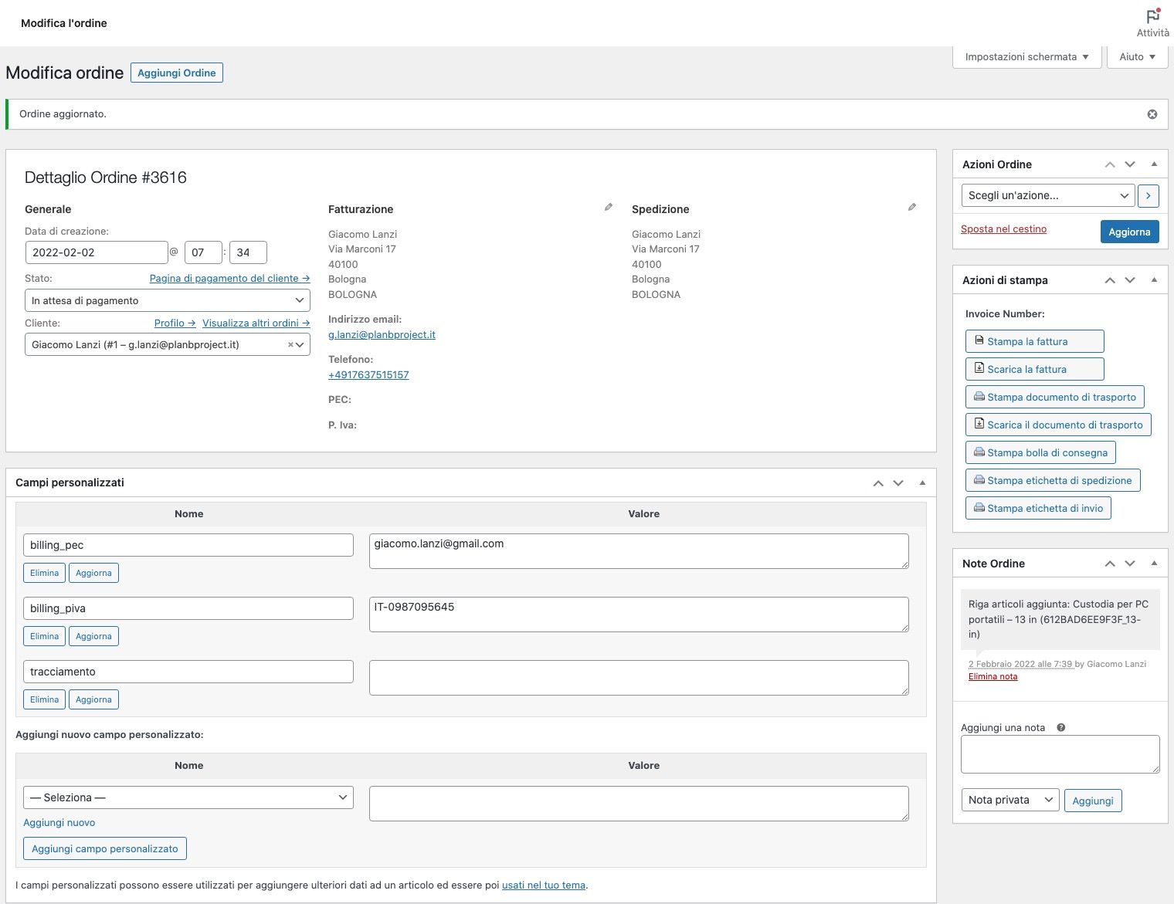
Task: Open the Aiuto help tab
Action: click(1137, 57)
